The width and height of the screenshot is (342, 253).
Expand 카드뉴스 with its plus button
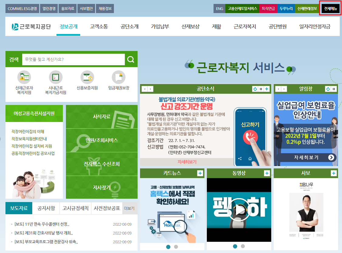point(201,173)
